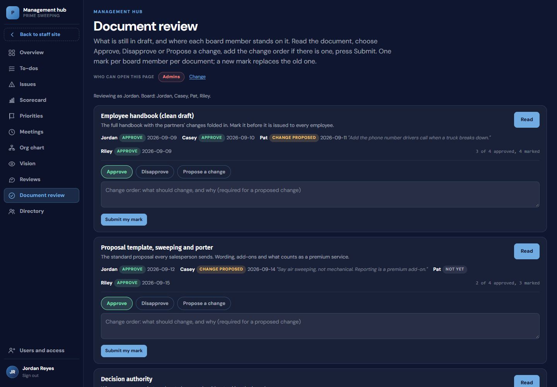
Task: Choose Propose a change for Proposal template
Action: (204, 303)
